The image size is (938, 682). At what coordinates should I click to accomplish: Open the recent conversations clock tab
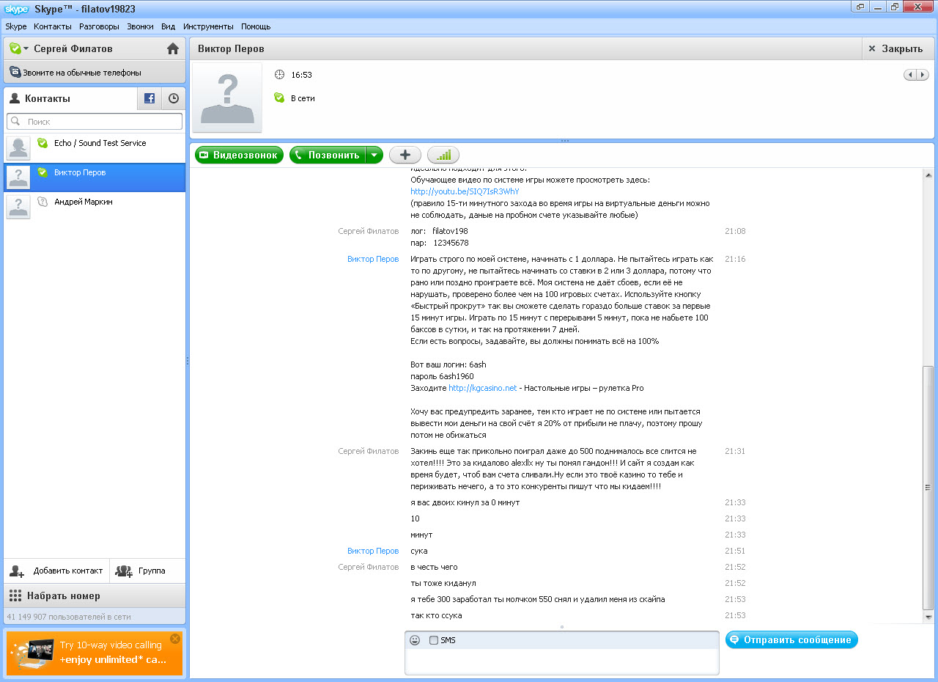point(174,98)
